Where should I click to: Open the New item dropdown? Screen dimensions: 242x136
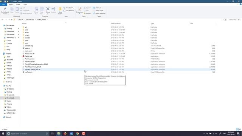[68, 8]
